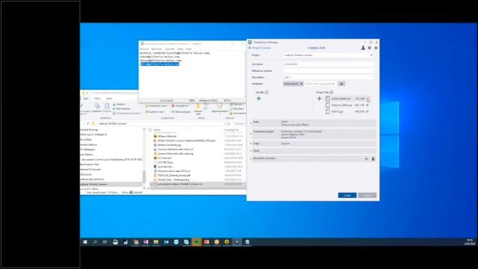Tick the checkbox of the Belgium ggf file
478x269 pixels.
click(x=328, y=105)
